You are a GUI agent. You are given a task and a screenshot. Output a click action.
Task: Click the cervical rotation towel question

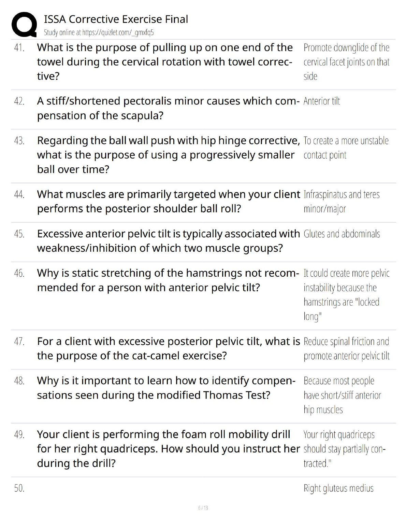[165, 62]
